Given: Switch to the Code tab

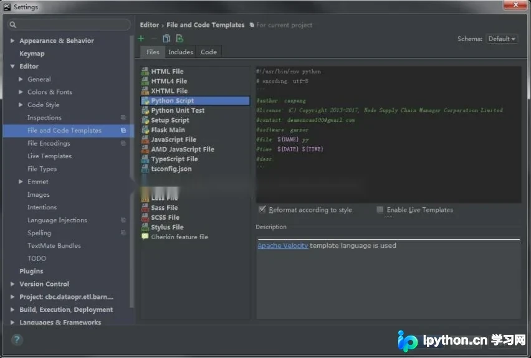Looking at the screenshot, I should pyautogui.click(x=209, y=52).
